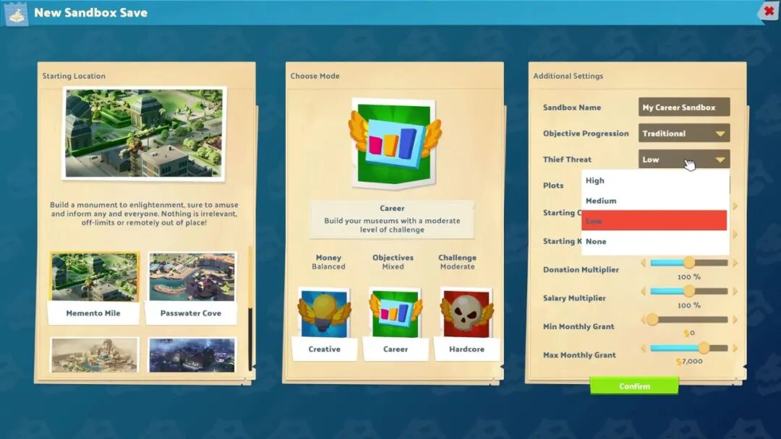Increase Min Monthly Grant with right arrow
This screenshot has width=781, height=439.
pos(735,320)
